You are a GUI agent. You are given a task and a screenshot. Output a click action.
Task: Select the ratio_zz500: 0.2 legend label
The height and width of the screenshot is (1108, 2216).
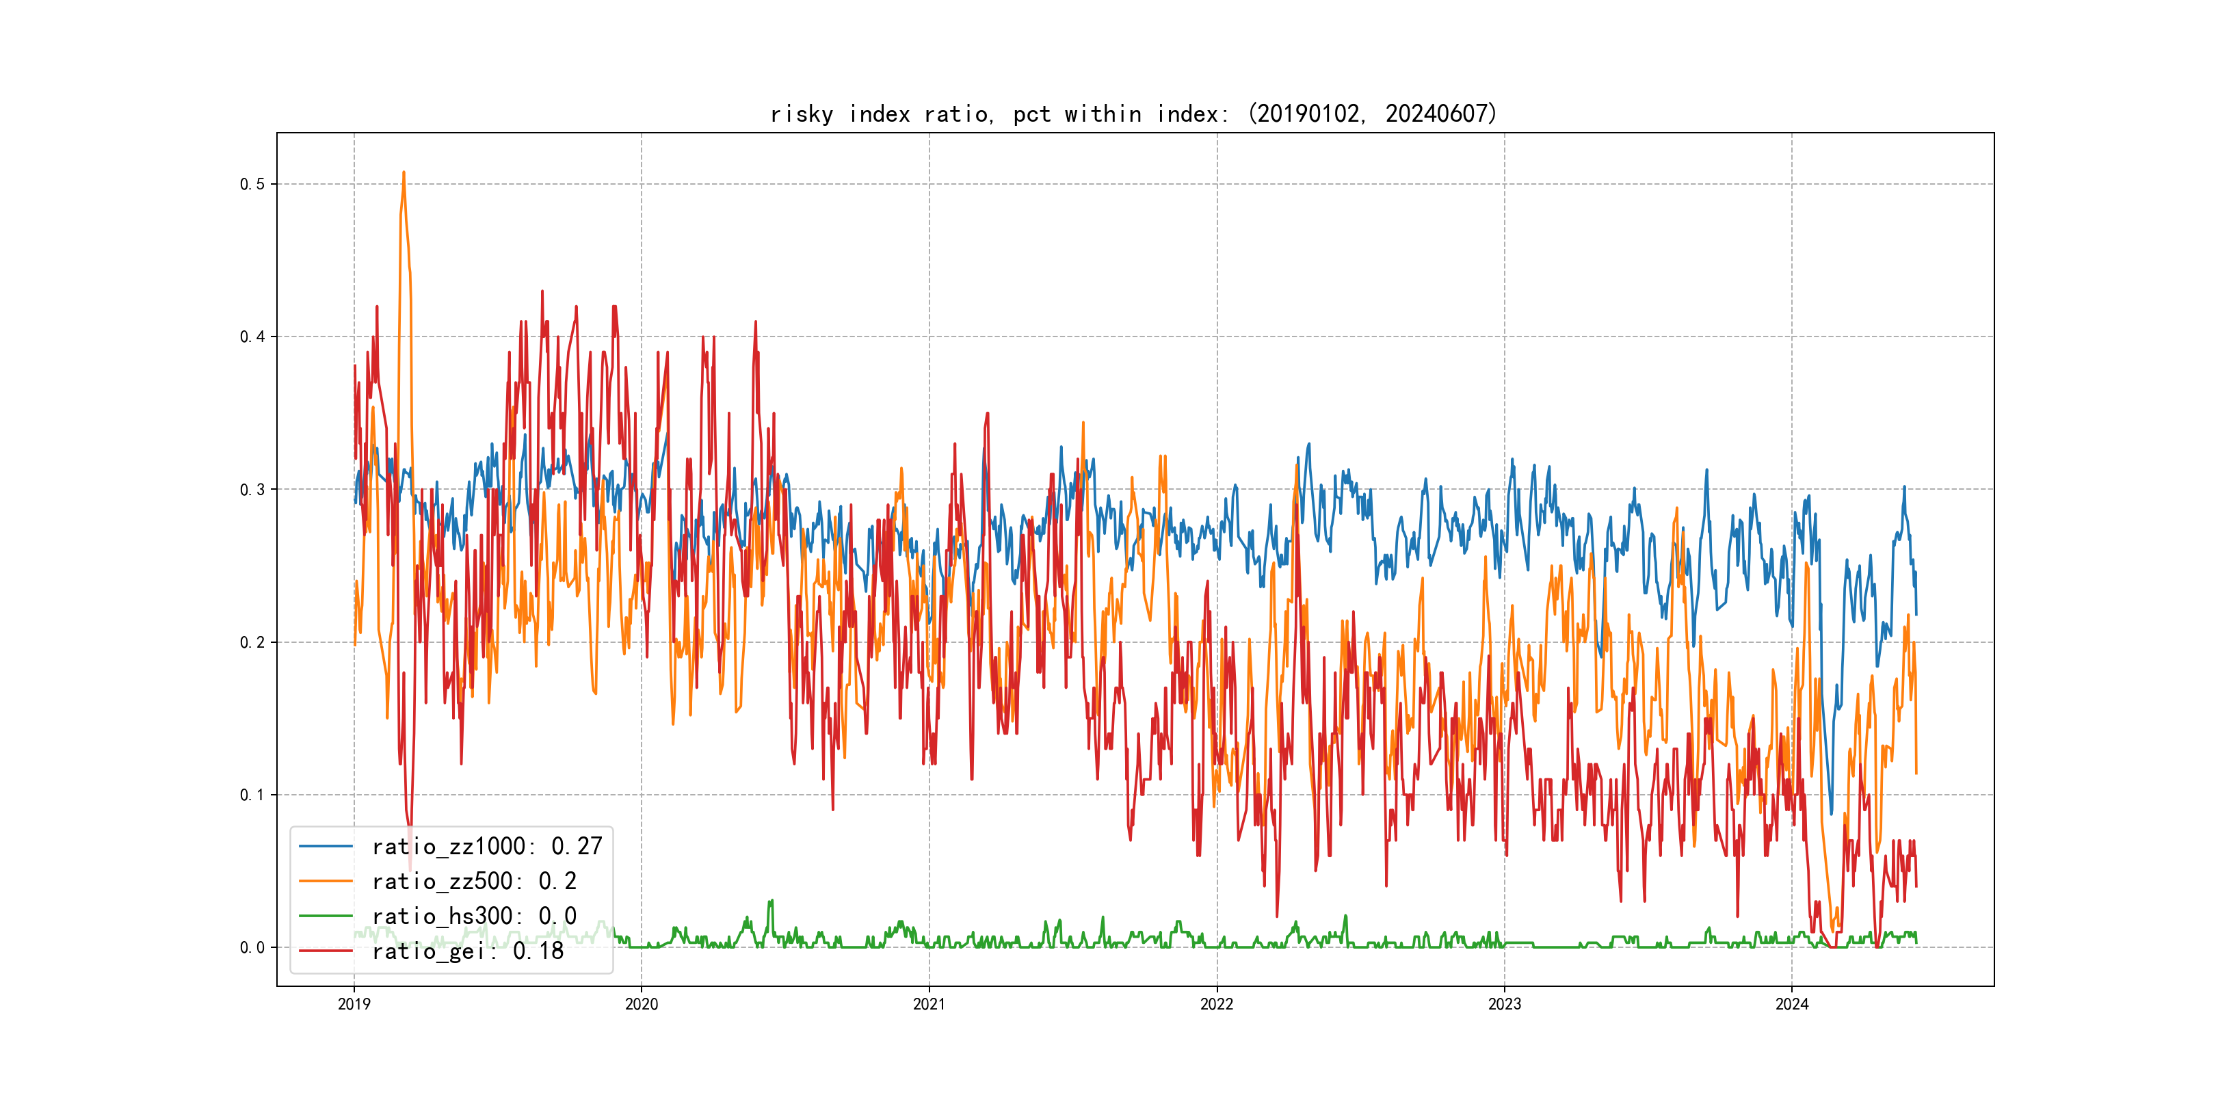pyautogui.click(x=474, y=881)
